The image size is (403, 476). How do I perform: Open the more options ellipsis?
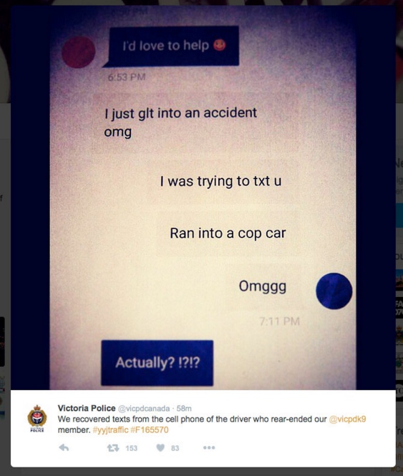point(209,448)
